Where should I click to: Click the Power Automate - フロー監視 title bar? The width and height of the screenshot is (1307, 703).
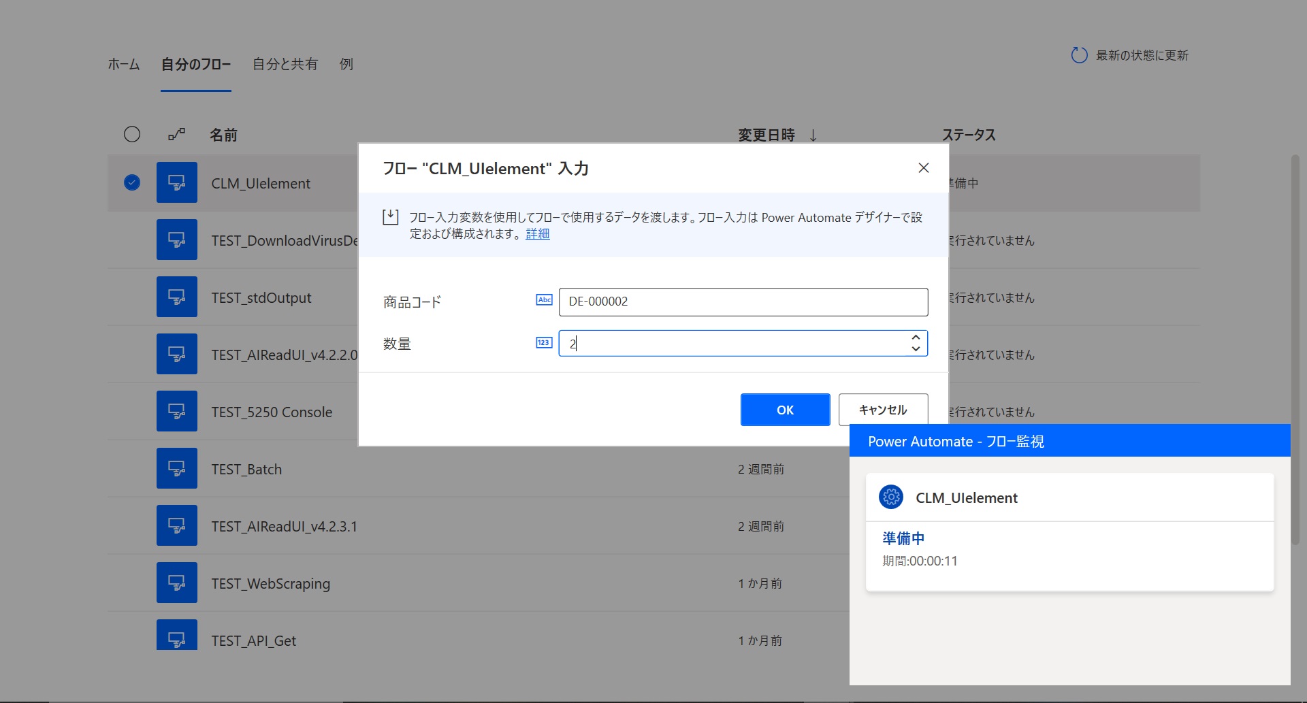[x=1070, y=441]
